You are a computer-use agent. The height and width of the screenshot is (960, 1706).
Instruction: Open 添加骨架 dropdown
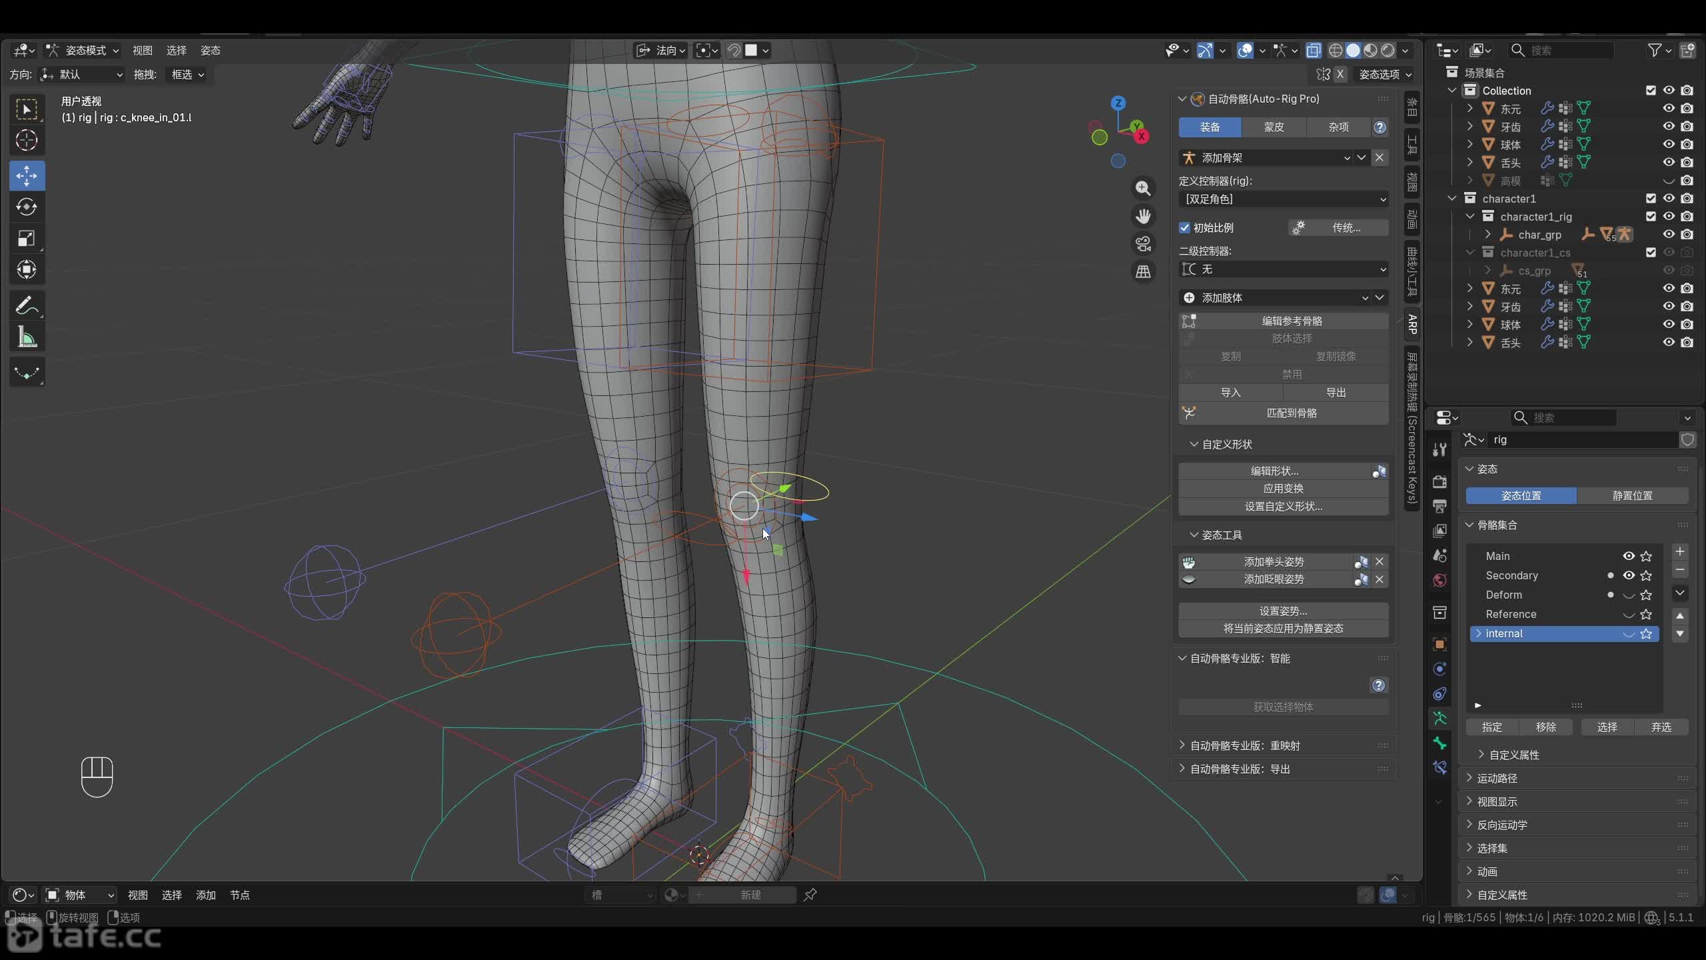click(1266, 158)
